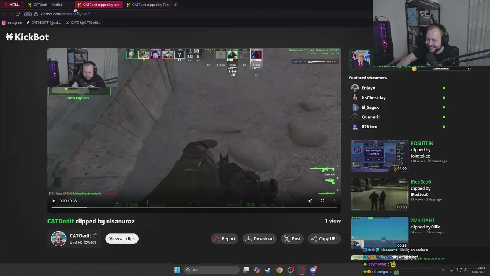Open the network tray icon
Image resolution: width=490 pixels, height=276 pixels.
click(460, 270)
